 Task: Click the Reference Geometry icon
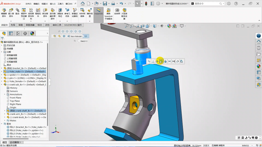[x=67, y=10]
